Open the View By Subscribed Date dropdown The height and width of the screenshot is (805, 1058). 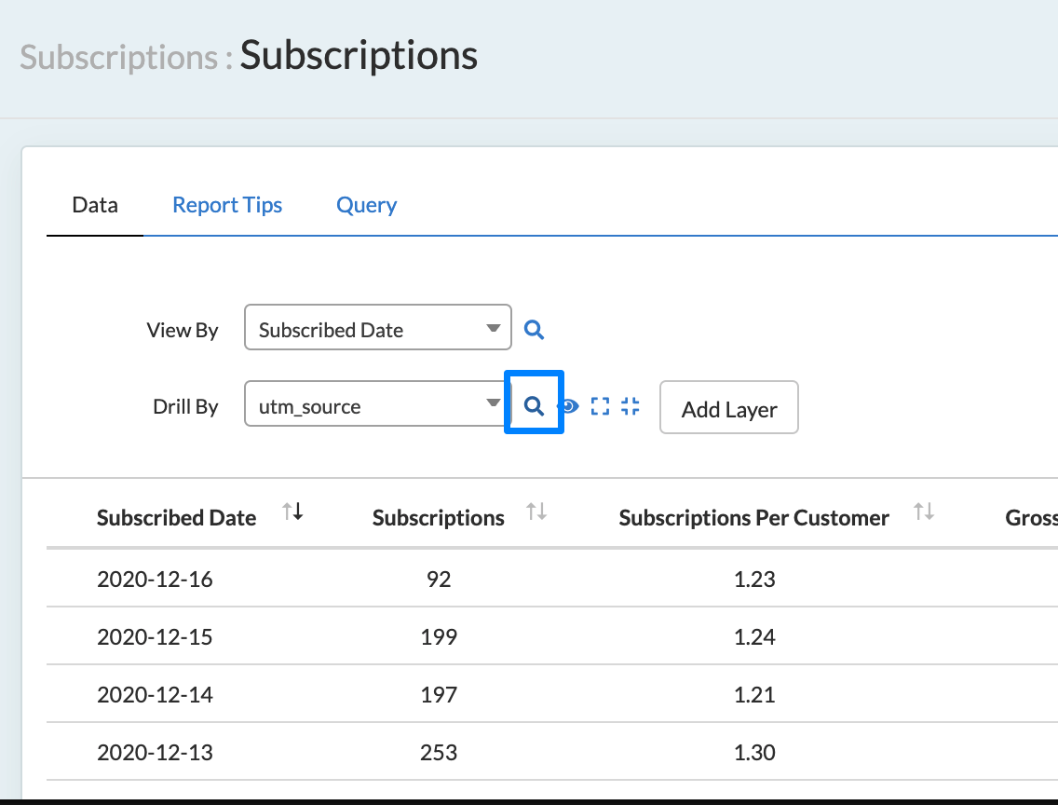click(x=377, y=328)
